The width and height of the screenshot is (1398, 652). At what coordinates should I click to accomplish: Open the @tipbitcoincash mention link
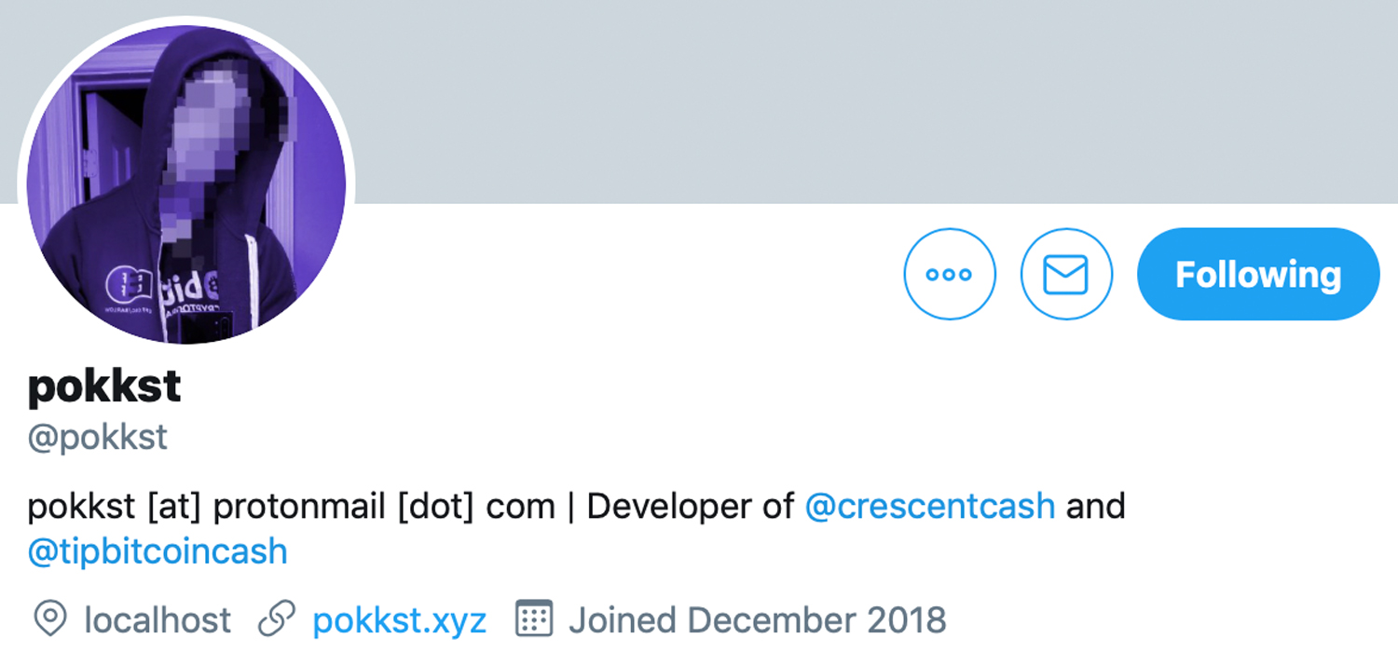pos(158,551)
